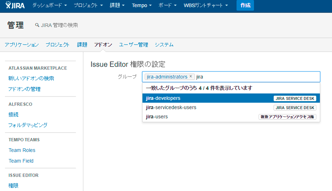
Task: Click the 4 / 4 件 results message
Action: click(199, 88)
